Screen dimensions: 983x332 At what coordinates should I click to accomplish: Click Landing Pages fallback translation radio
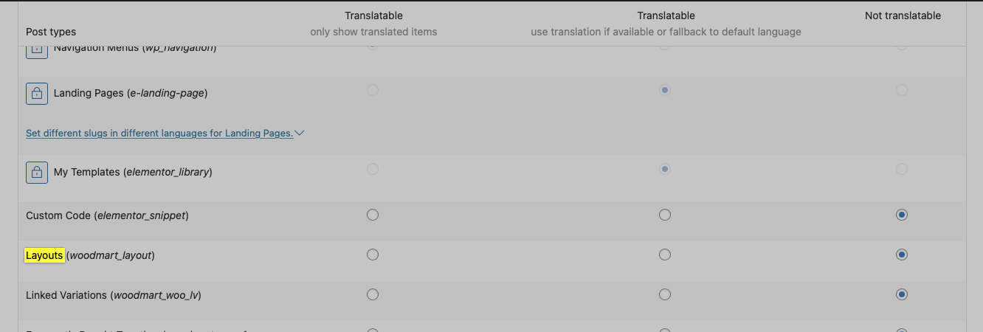coord(665,90)
